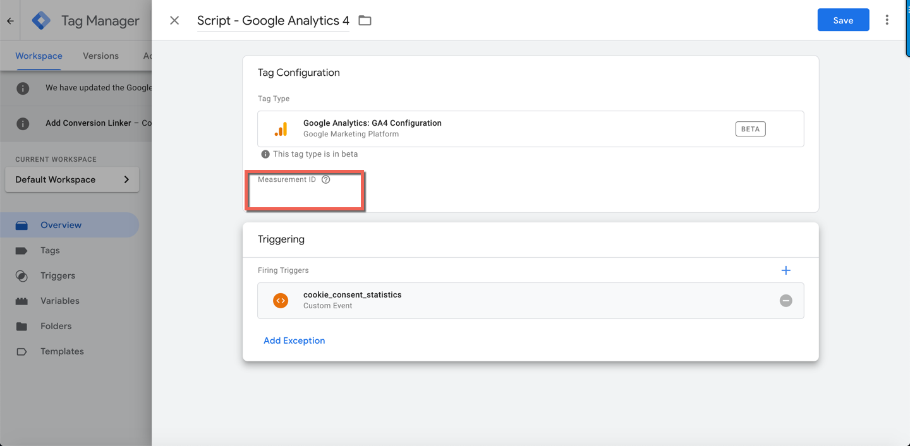Edit the tag name Script - Google Analytics 4
The height and width of the screenshot is (446, 910).
click(x=273, y=20)
